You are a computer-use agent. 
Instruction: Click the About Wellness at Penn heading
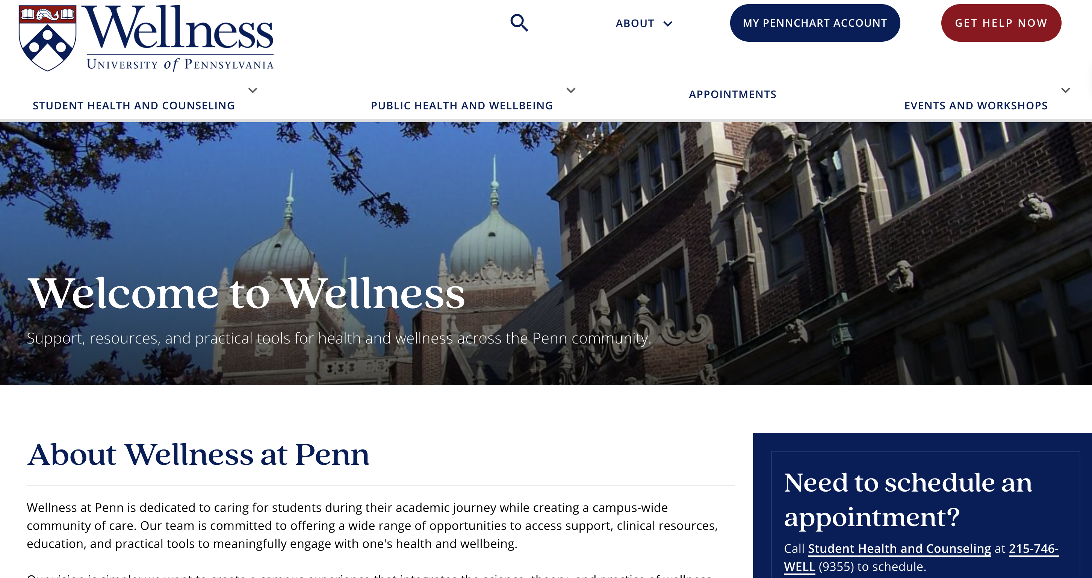(x=198, y=455)
